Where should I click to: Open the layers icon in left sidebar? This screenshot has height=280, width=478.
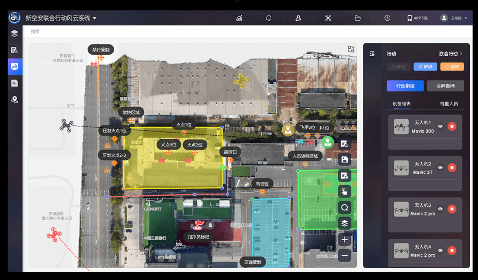(x=14, y=34)
